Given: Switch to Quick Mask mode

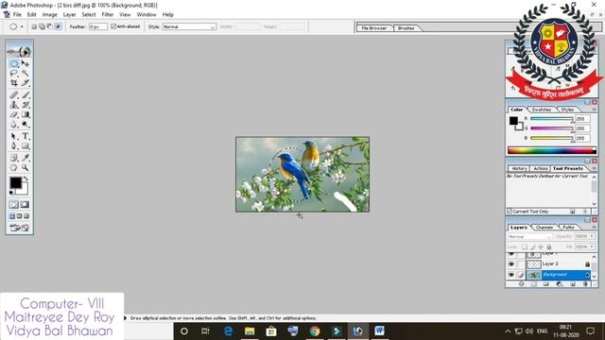Looking at the screenshot, I should click(x=25, y=204).
